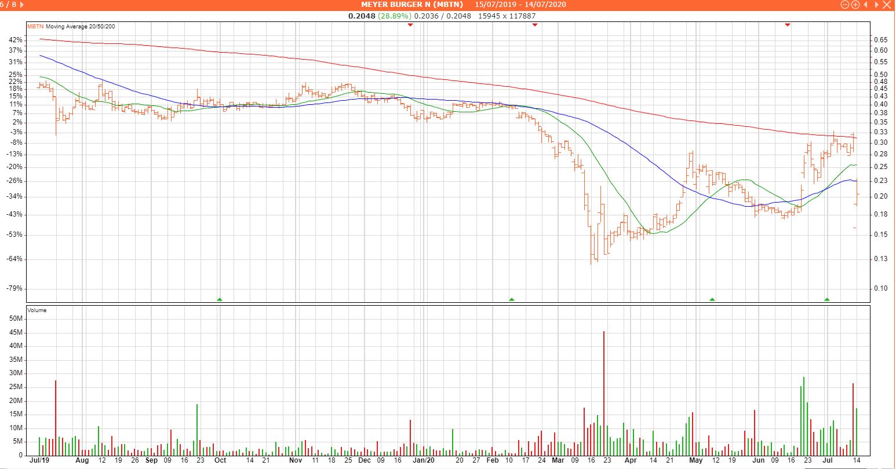This screenshot has height=469, width=896.
Task: Click the bid/ask 0.2036 / 0.2048 text
Action: pos(443,16)
